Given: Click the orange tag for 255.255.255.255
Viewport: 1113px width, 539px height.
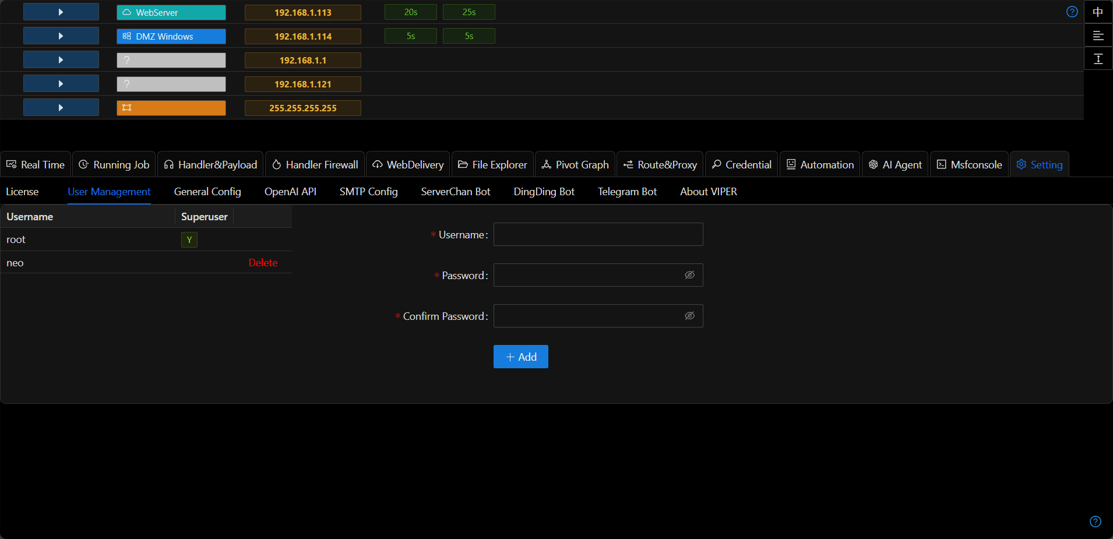Looking at the screenshot, I should pos(171,108).
